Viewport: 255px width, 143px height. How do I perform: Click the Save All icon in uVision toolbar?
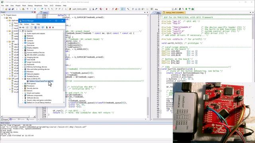tap(12, 9)
